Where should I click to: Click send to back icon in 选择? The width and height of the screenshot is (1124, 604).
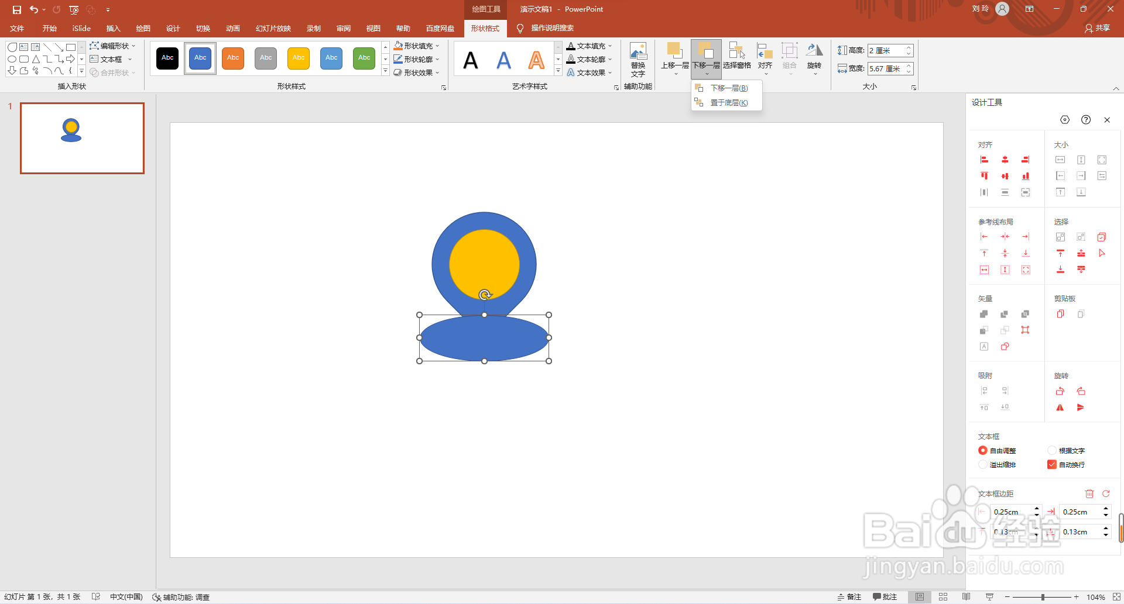click(x=1060, y=270)
